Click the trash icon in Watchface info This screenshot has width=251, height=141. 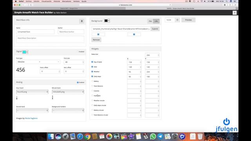[x=82, y=21]
